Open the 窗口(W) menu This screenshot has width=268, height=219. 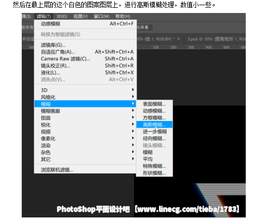pyautogui.click(x=101, y=17)
